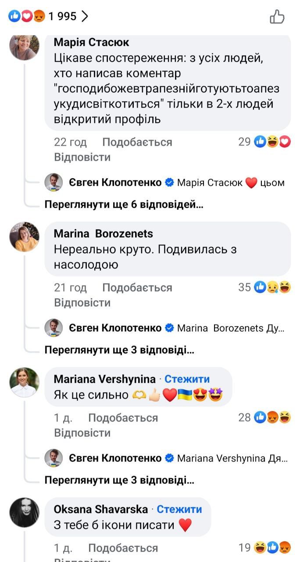Image resolution: width=300 pixels, height=562 pixels.
Task: Tap Mariana Vershynina's profile photo
Action: click(x=24, y=382)
